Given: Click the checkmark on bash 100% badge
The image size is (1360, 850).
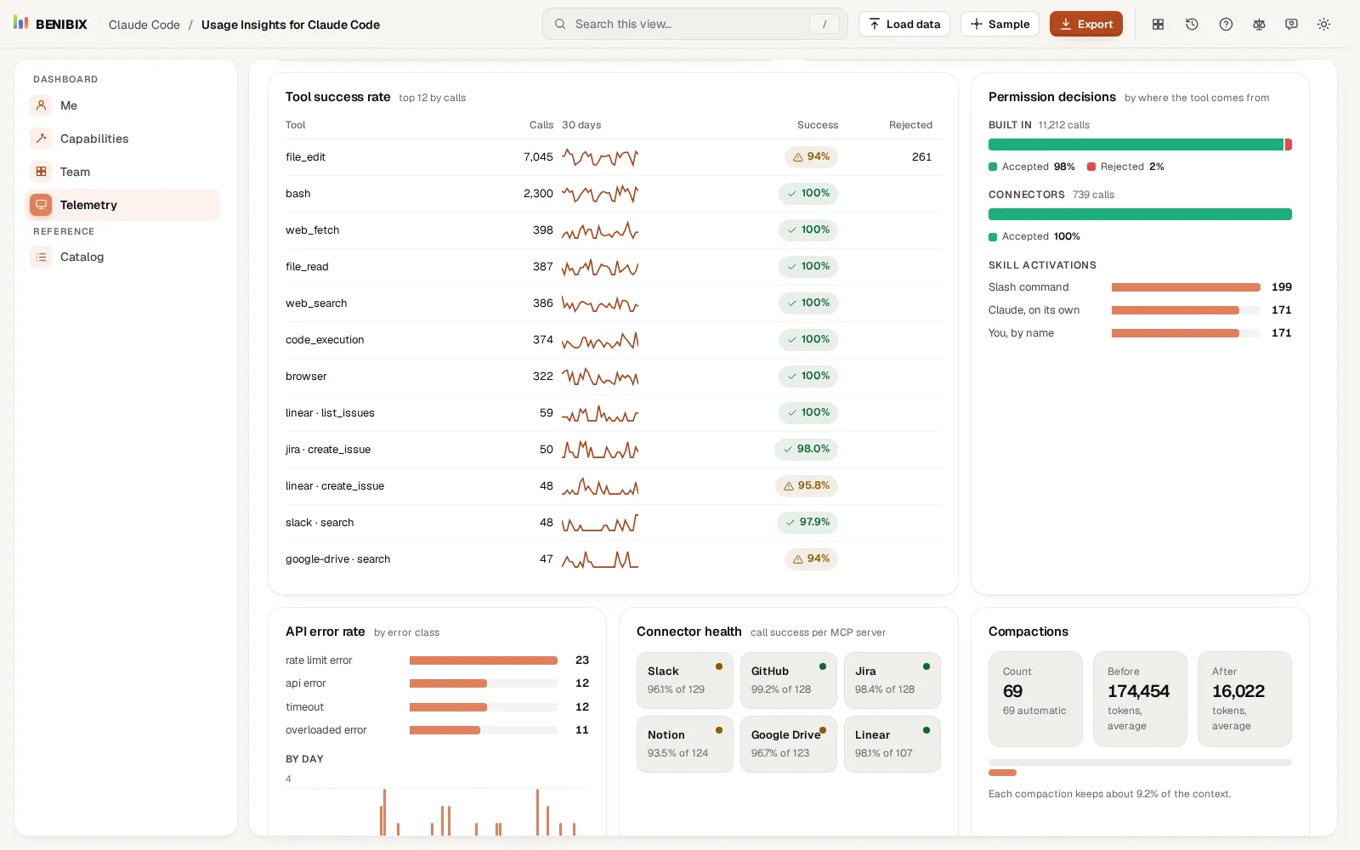Looking at the screenshot, I should [792, 193].
